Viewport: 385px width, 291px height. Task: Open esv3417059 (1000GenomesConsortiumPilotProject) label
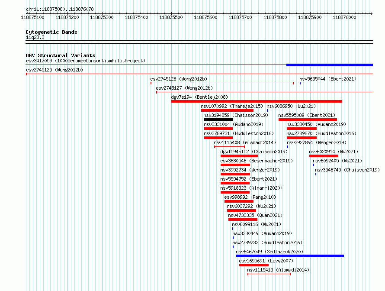[x=86, y=61]
